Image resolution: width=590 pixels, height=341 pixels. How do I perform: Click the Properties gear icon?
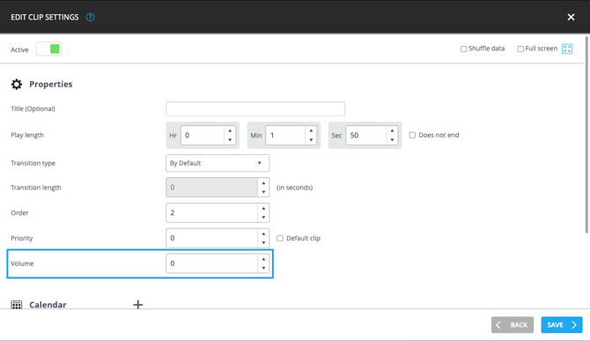17,84
